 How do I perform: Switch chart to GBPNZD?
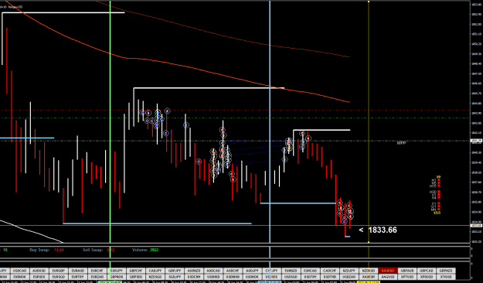(446, 271)
